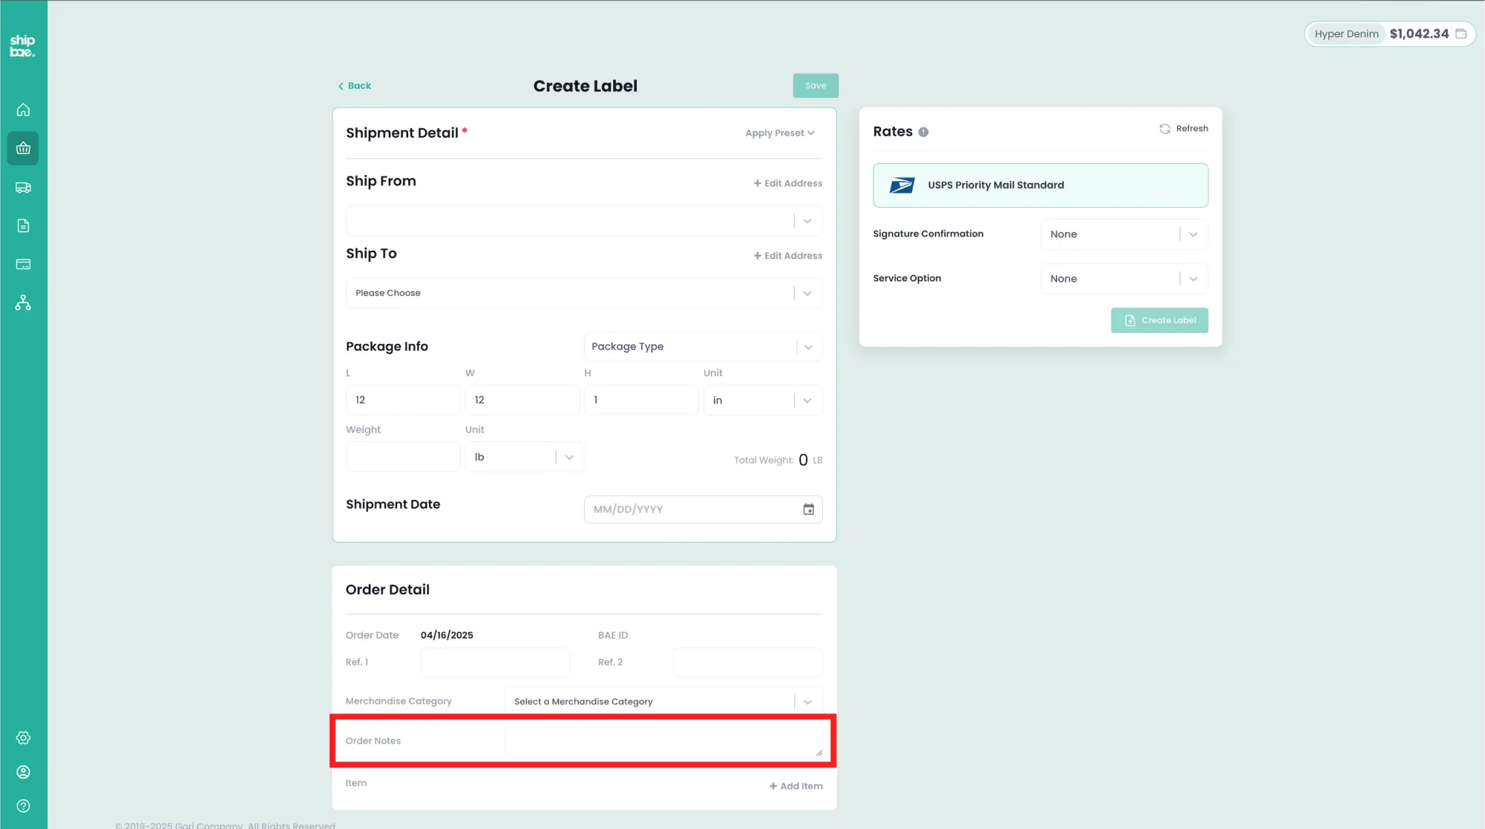1485x829 pixels.
Task: Open the help question mark icon
Action: pos(23,806)
